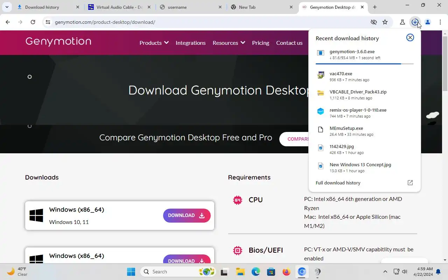Click the genymotion-3.6.0.exe file icon
The width and height of the screenshot is (448, 280).
tap(320, 53)
